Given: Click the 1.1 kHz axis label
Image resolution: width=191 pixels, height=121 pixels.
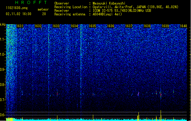Looking at the screenshot, I should [3, 39].
